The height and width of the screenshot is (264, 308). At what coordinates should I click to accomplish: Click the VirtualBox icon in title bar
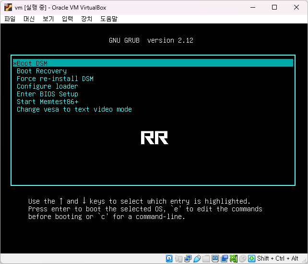[8, 8]
